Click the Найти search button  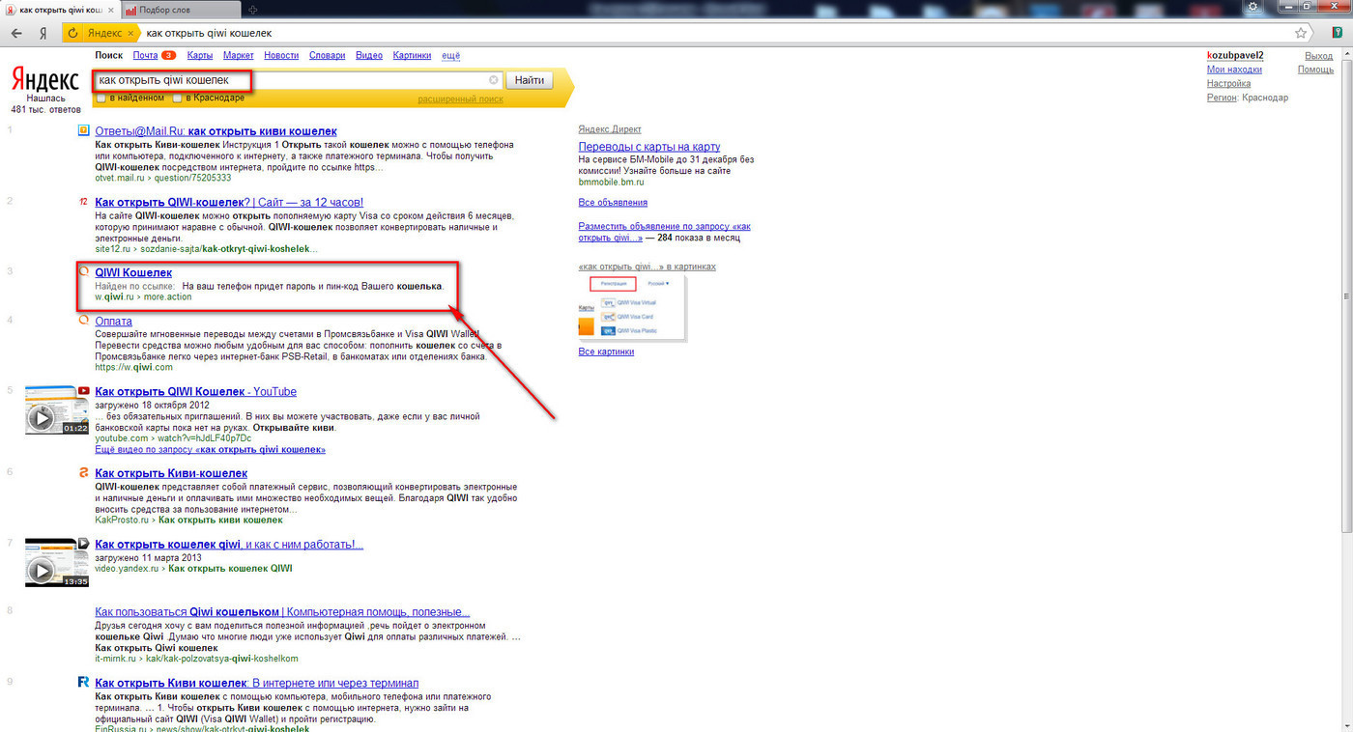pos(529,80)
